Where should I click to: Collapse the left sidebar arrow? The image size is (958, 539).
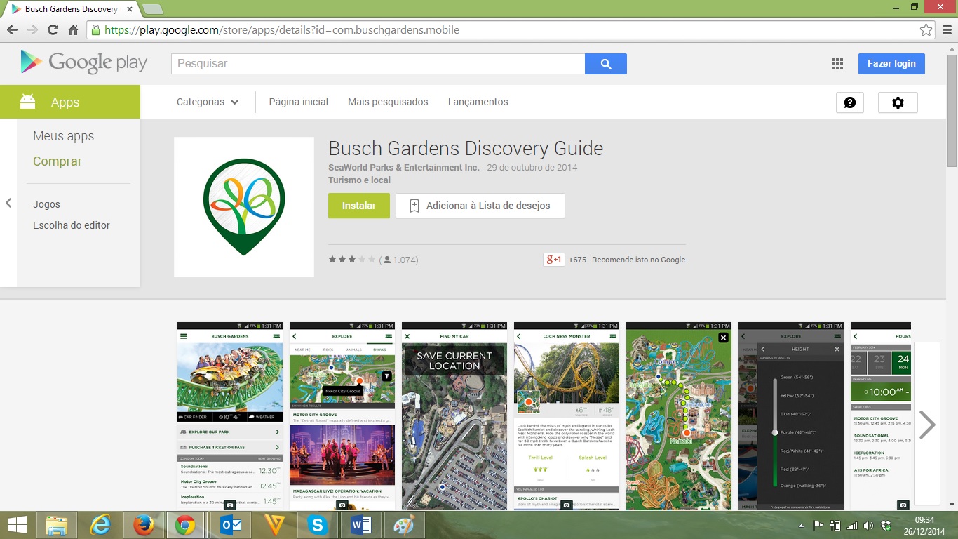[8, 203]
